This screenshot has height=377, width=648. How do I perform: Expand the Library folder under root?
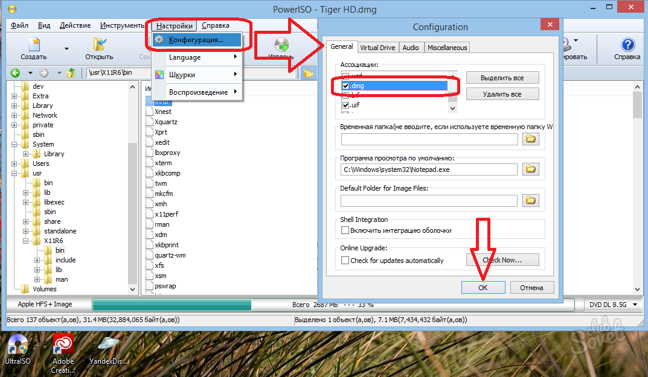14,106
